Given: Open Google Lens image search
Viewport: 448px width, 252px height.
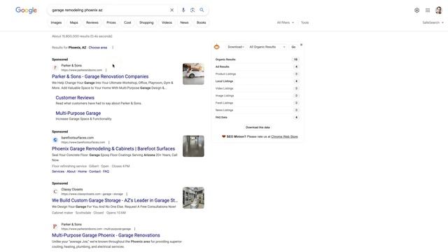Looking at the screenshot, I should click(x=192, y=10).
